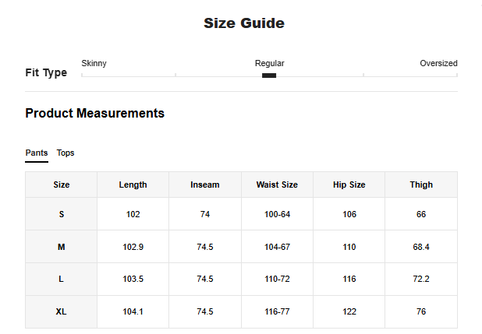Select the M size row label
Screen dimensions: 482x334
62,247
